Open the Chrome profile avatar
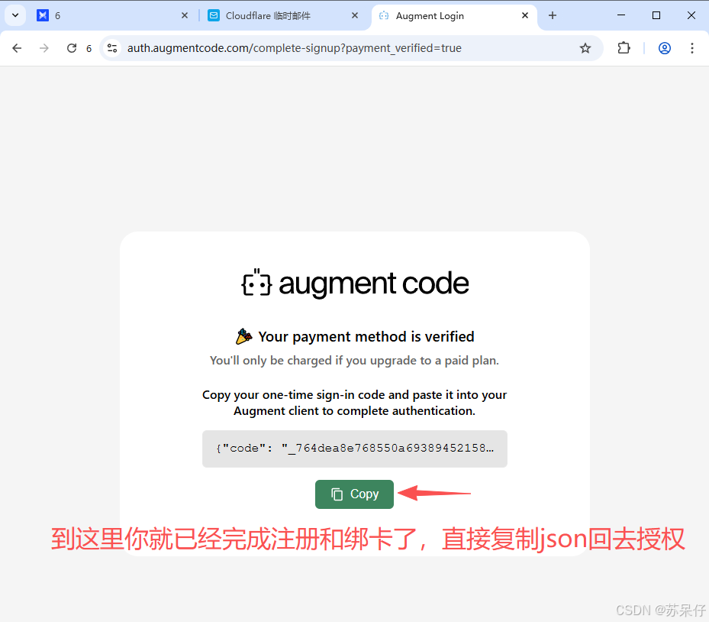The width and height of the screenshot is (709, 622). [664, 48]
